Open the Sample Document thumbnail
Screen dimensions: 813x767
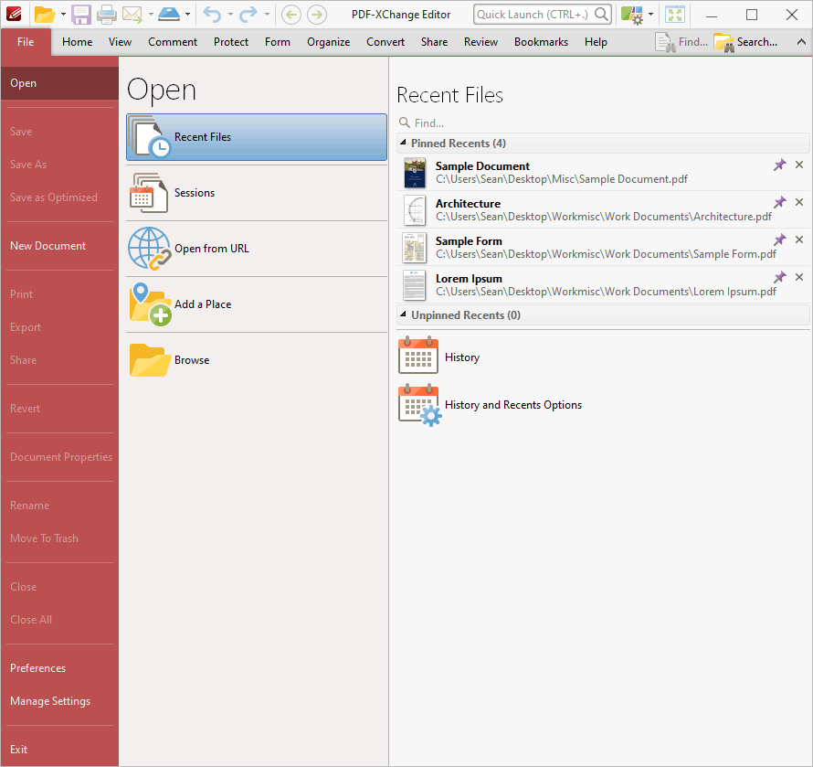click(415, 173)
